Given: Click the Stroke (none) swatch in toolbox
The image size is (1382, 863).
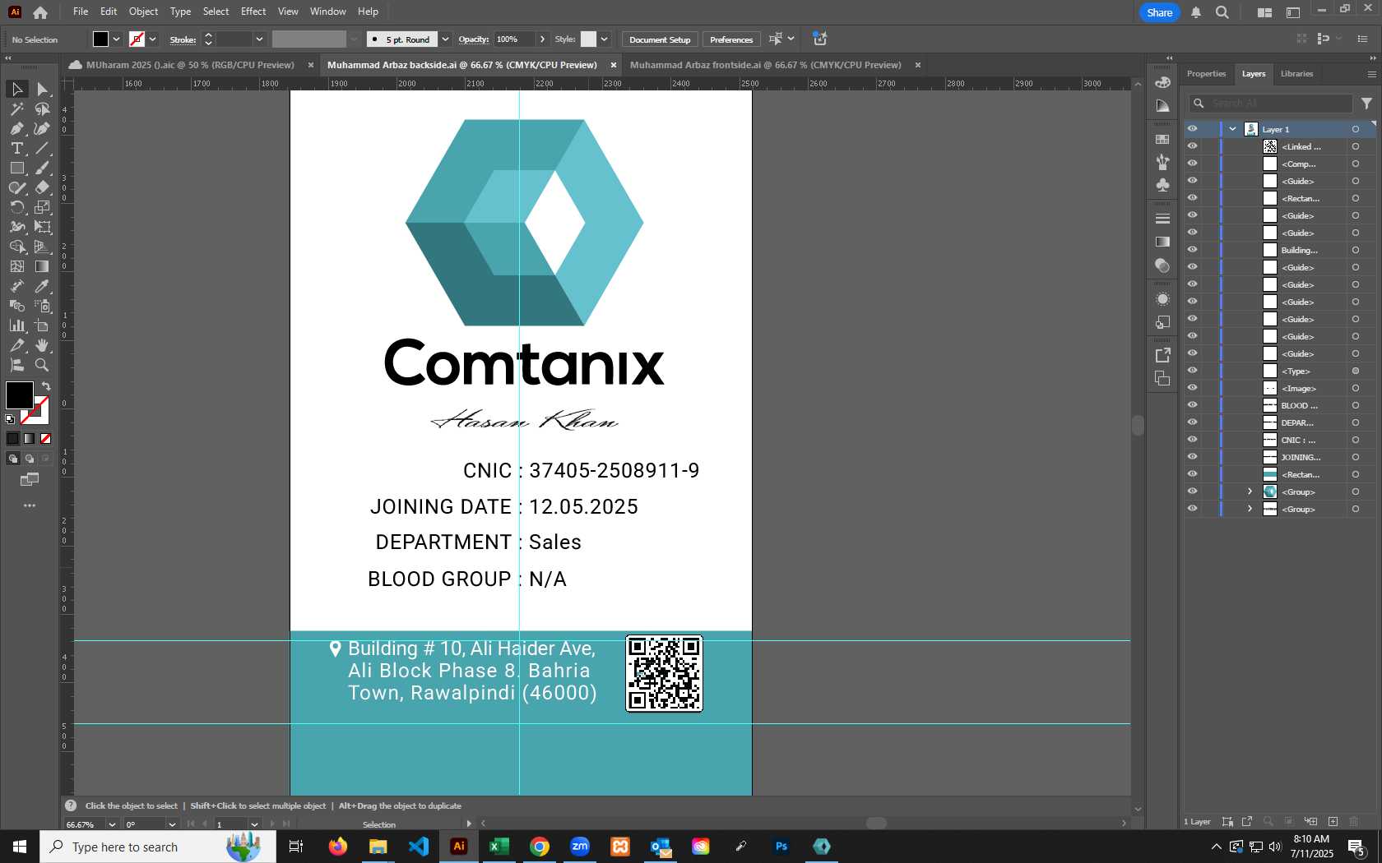Looking at the screenshot, I should pos(35,410).
